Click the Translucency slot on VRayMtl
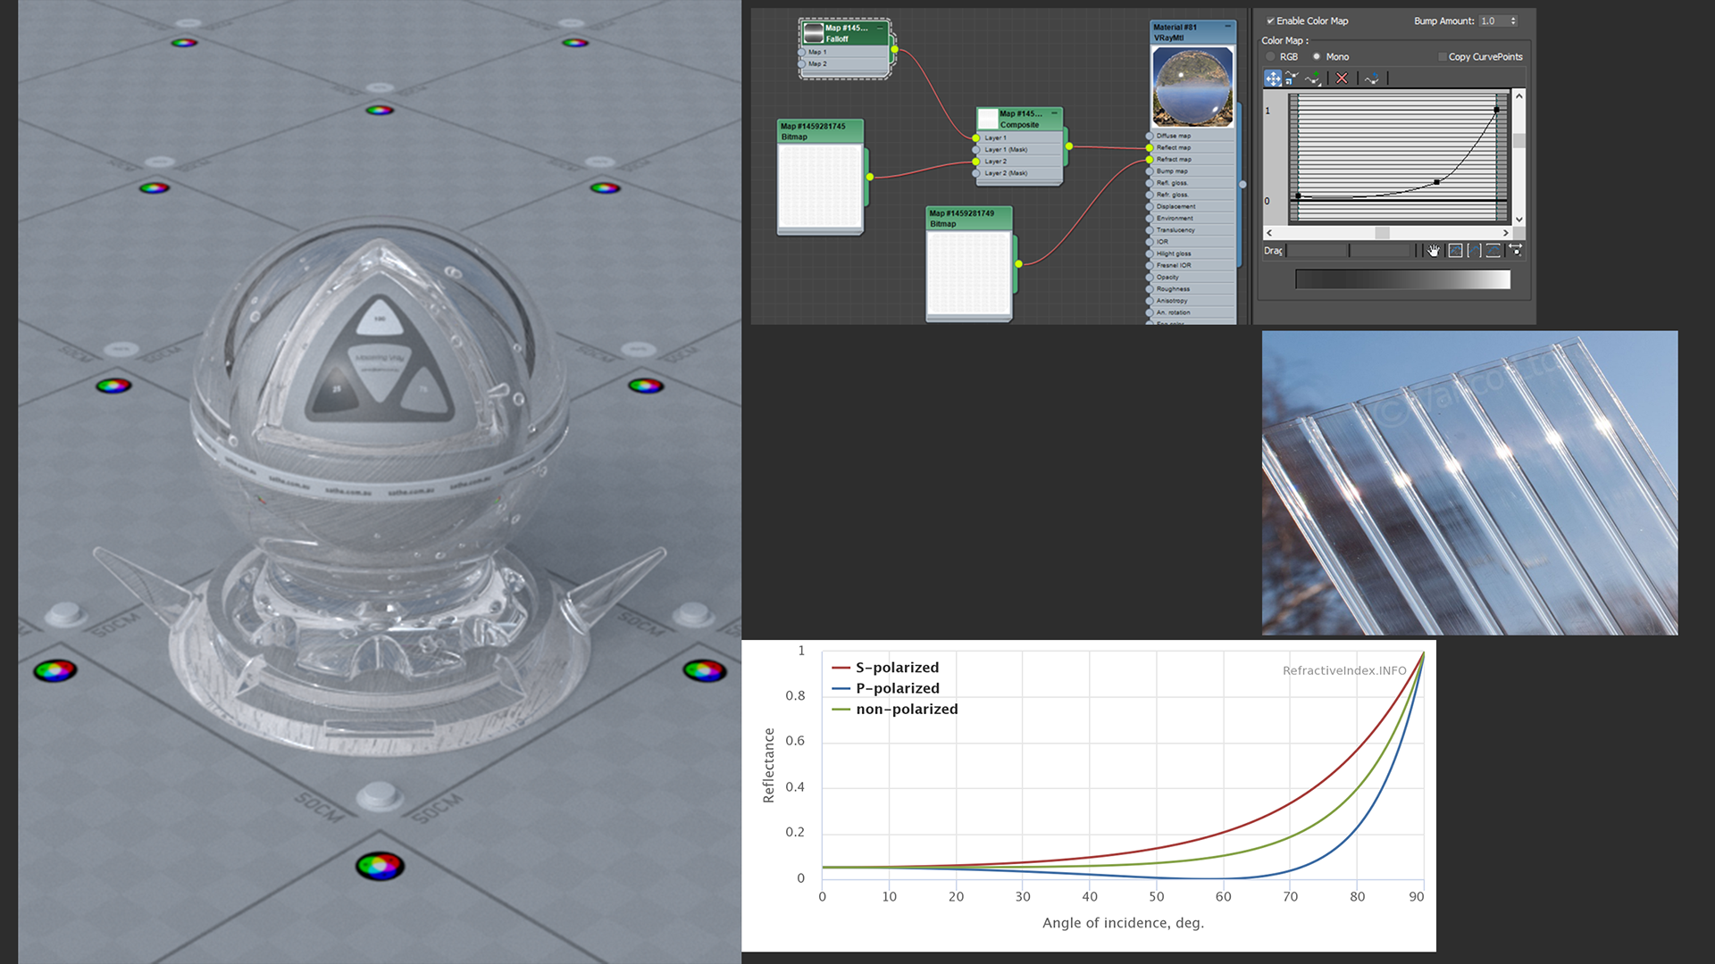Screen dimensions: 1715x964 (1192, 229)
